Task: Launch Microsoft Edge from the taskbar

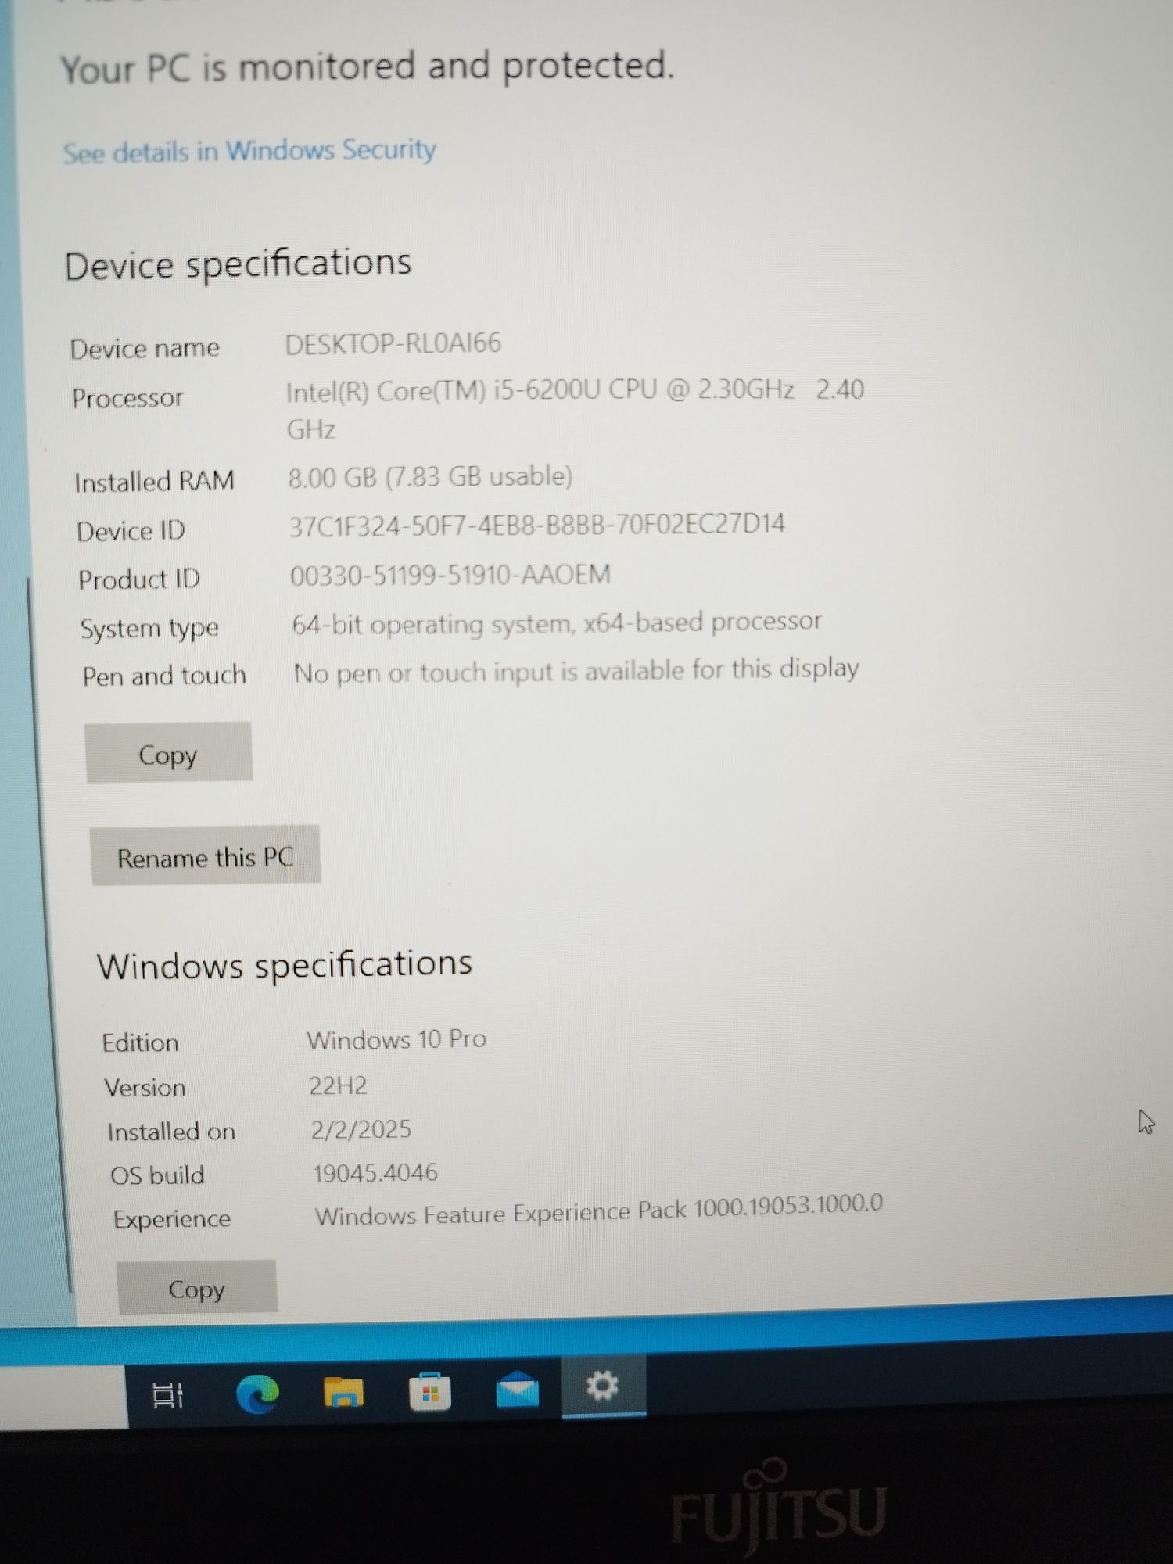Action: [x=257, y=1394]
